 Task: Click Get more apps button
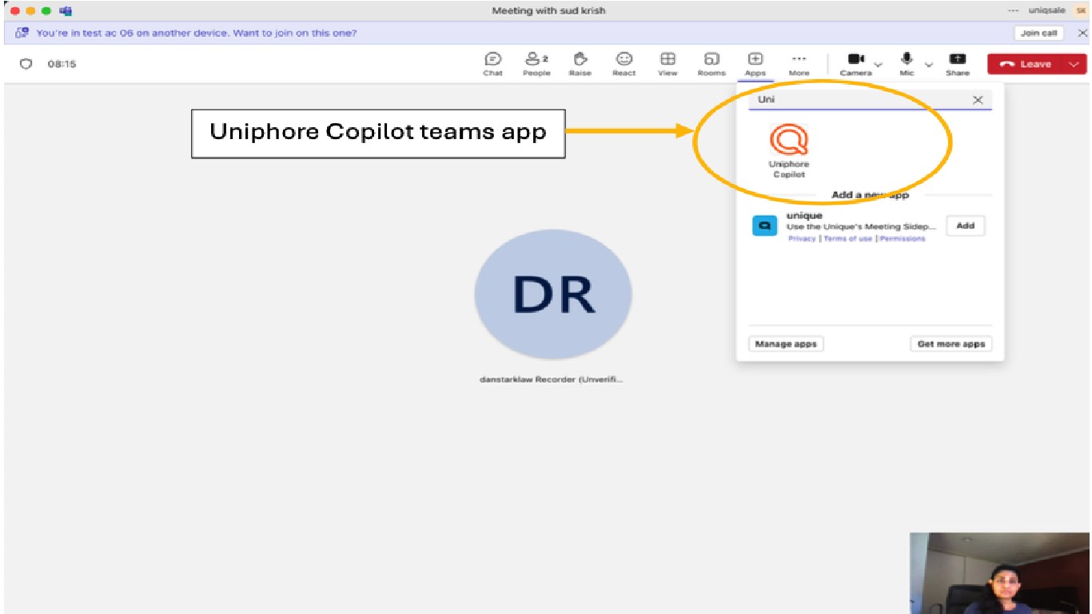tap(951, 344)
